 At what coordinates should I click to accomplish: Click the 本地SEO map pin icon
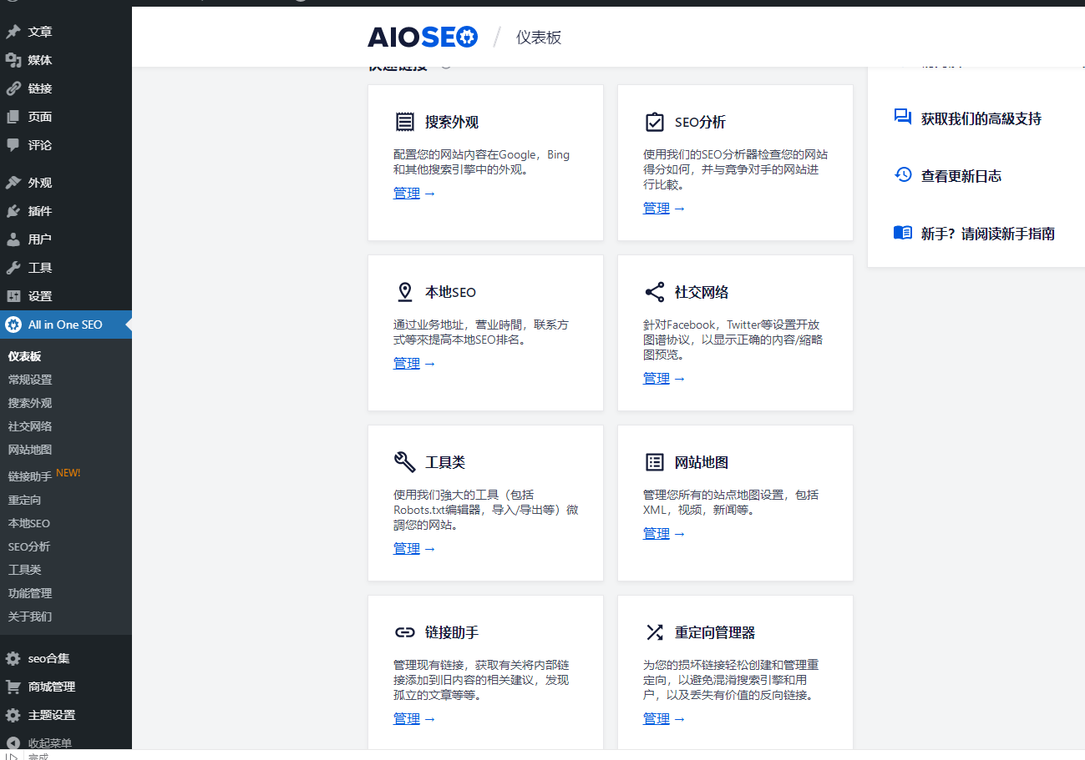[405, 293]
